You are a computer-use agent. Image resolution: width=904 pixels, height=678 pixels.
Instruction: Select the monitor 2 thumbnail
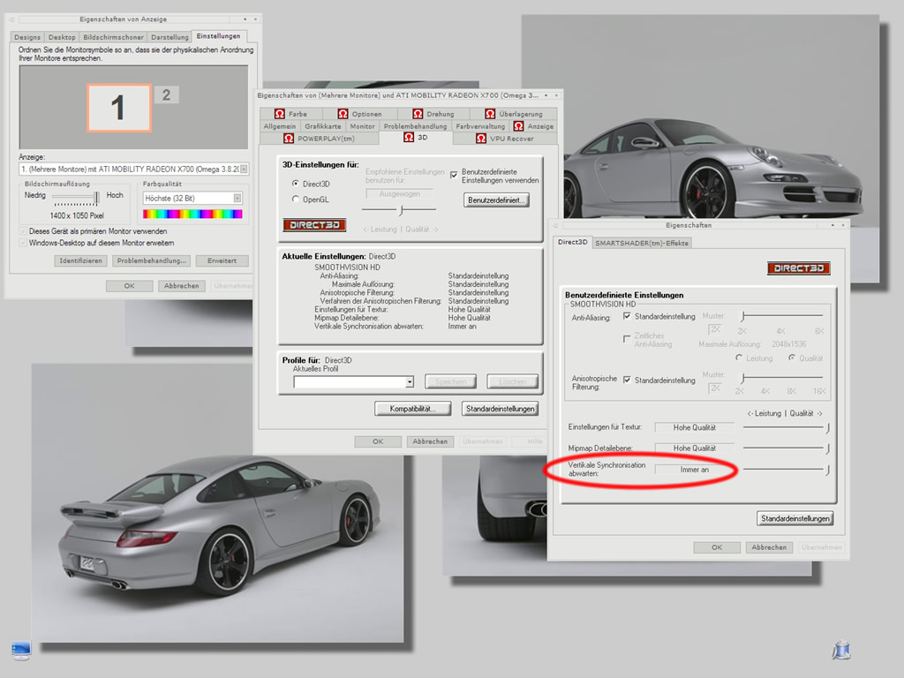(166, 95)
